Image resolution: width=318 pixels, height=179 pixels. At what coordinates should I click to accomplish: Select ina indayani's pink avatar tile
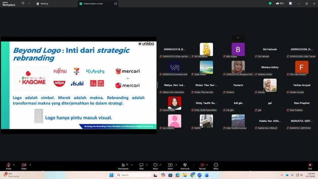[175, 121]
